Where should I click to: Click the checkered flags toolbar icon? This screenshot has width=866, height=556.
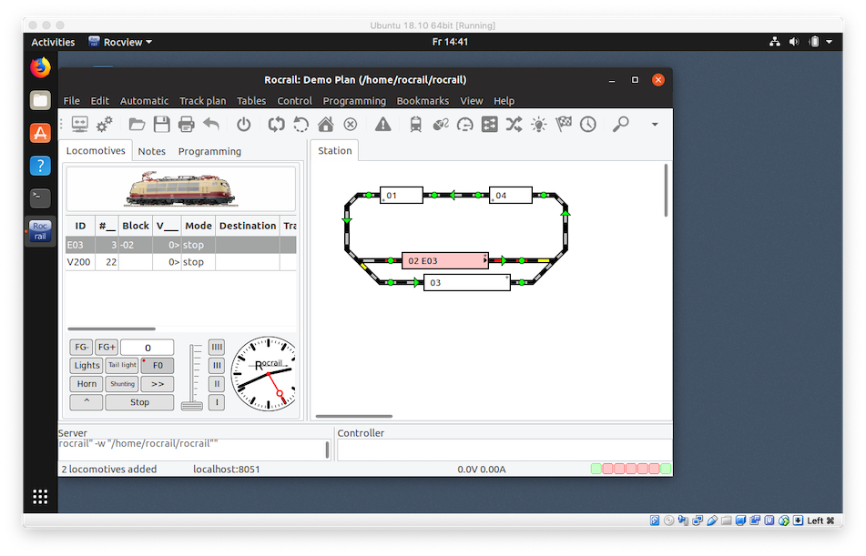[x=564, y=125]
